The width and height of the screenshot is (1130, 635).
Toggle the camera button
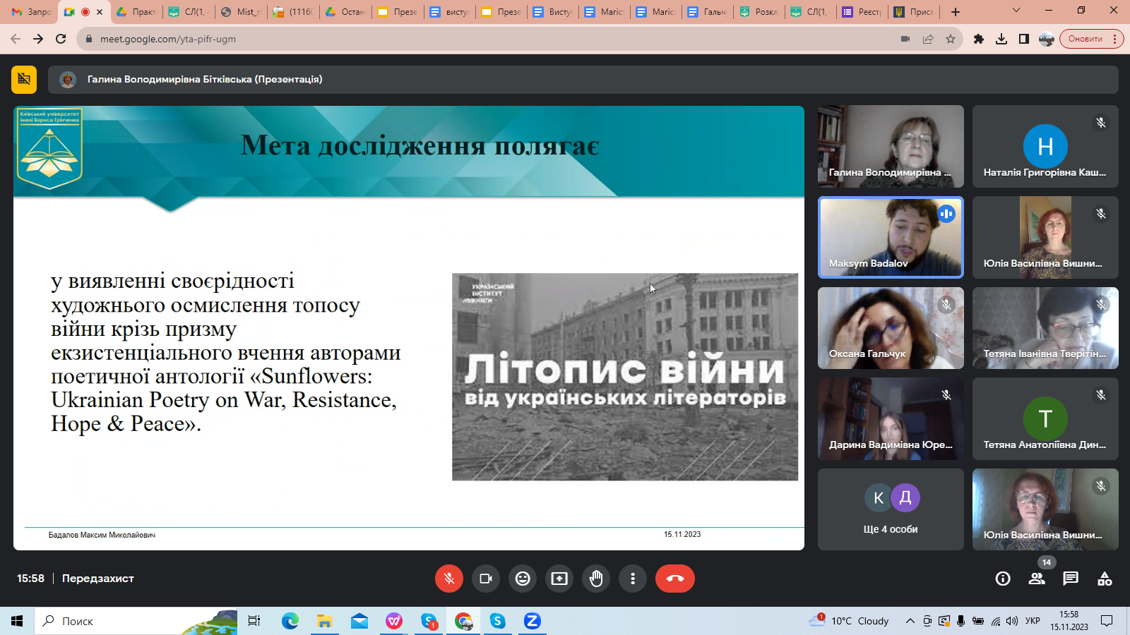(486, 579)
